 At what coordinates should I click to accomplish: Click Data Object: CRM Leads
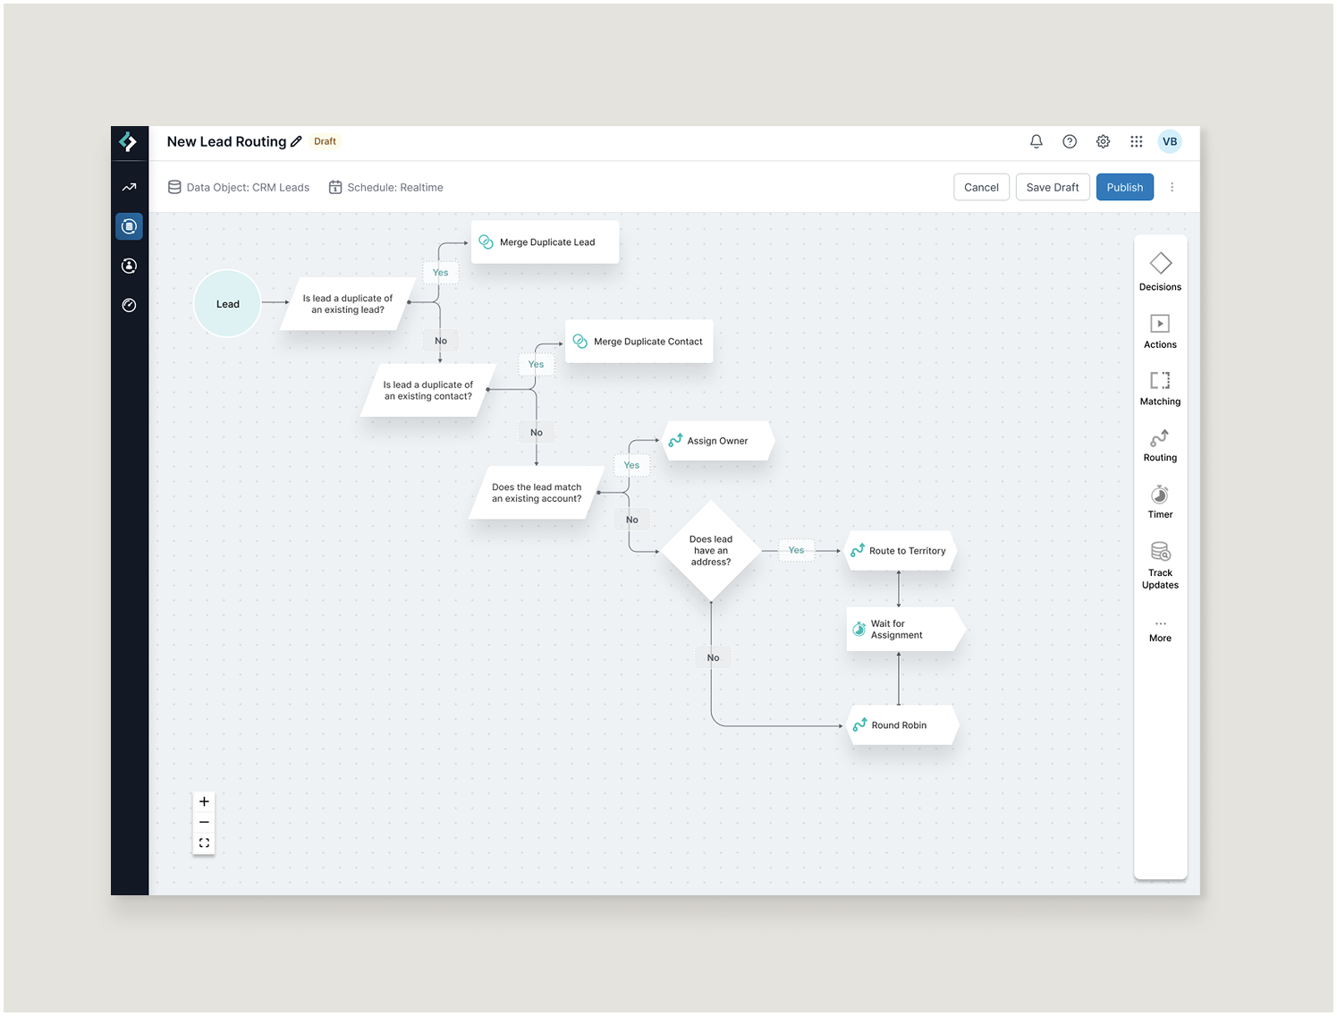(239, 187)
